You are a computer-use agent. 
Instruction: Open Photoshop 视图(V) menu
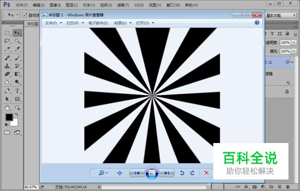(155, 5)
